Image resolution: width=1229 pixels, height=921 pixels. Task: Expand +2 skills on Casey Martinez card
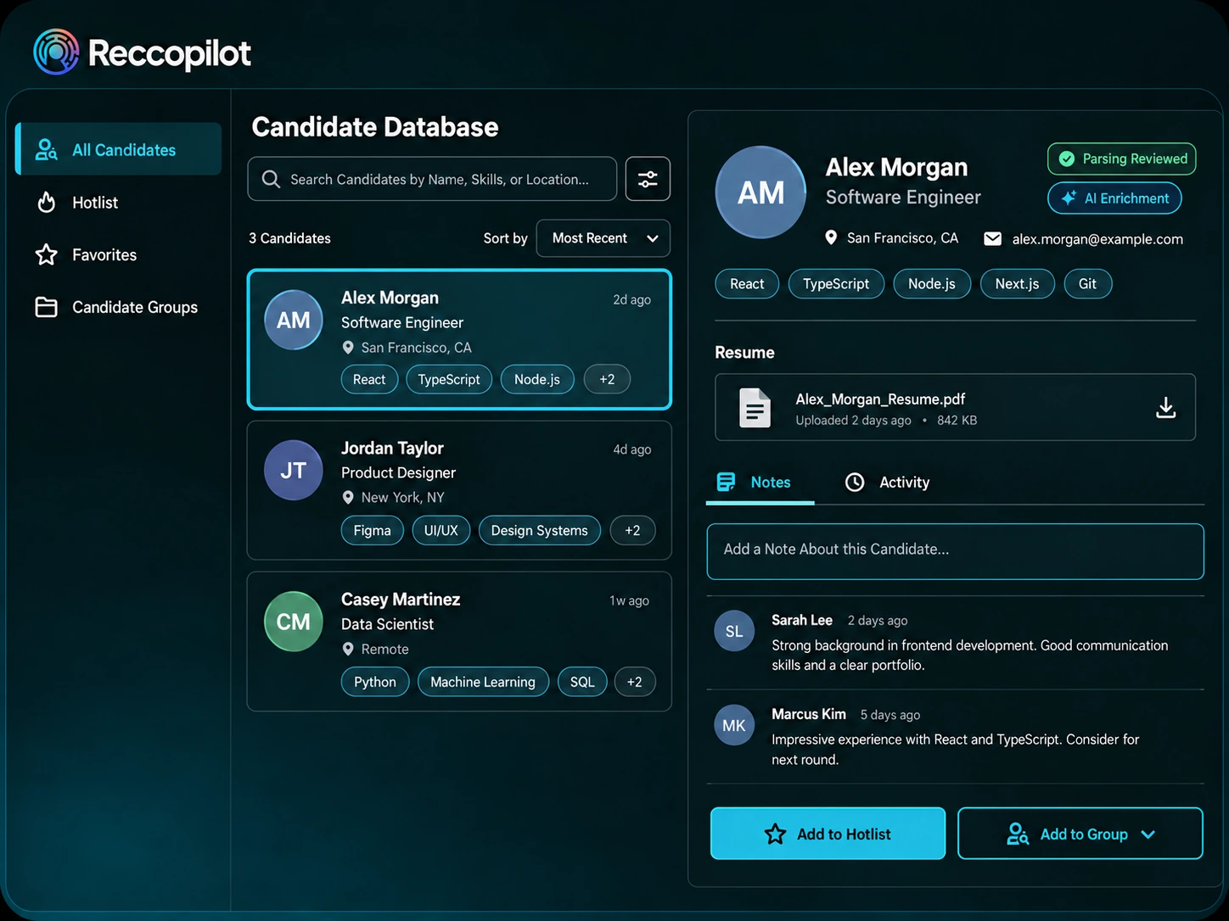(x=634, y=682)
